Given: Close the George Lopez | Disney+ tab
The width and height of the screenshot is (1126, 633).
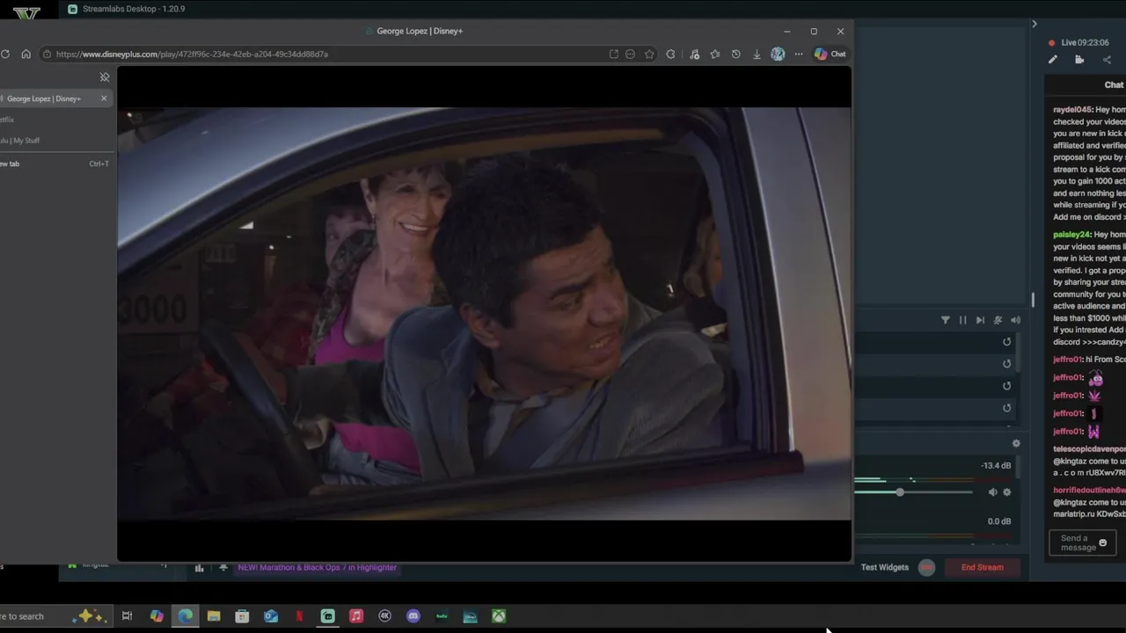Looking at the screenshot, I should point(104,98).
